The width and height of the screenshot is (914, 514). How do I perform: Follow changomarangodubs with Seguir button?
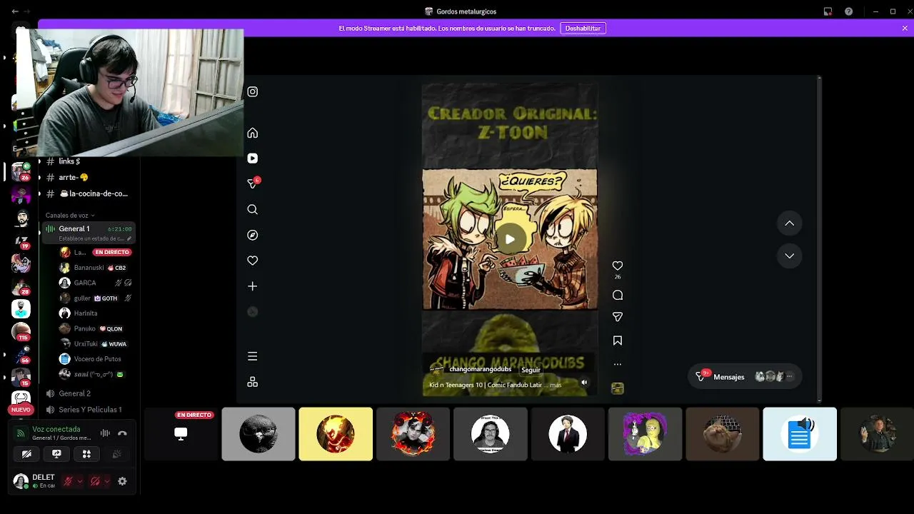click(x=531, y=370)
